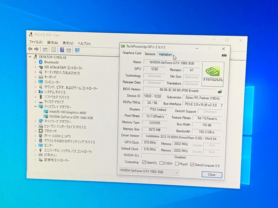This screenshot has width=278, height=208.
Task: Select the Graphics Card tab
Action: click(x=132, y=53)
